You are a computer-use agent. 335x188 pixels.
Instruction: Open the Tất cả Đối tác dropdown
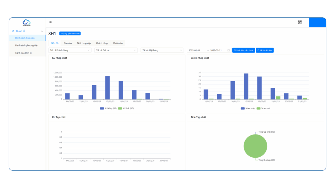click(x=116, y=50)
